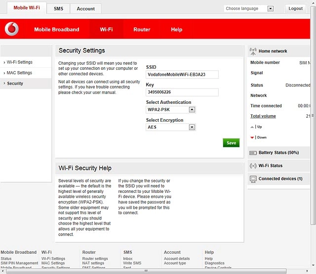Viewport: 316px width, 274px height.
Task: Click the footer Router settings link
Action: (95, 259)
